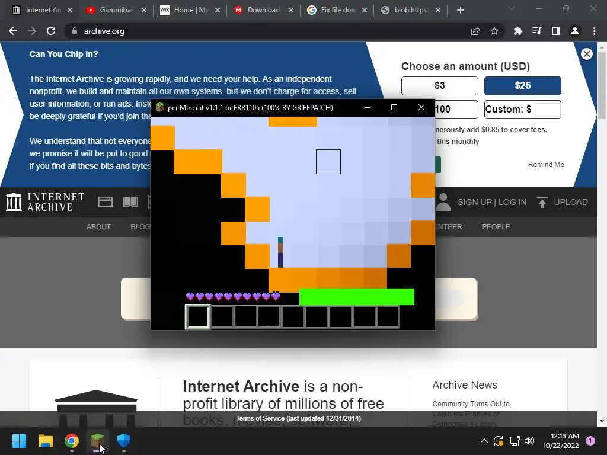Open a new browser tab

(x=460, y=11)
